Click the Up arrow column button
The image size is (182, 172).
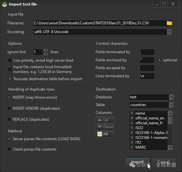tap(105, 120)
